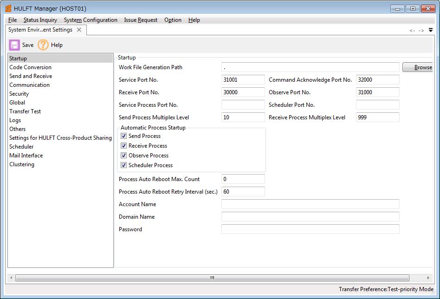This screenshot has height=299, width=440.
Task: Close the HULFT Manager window
Action: coord(428,9)
